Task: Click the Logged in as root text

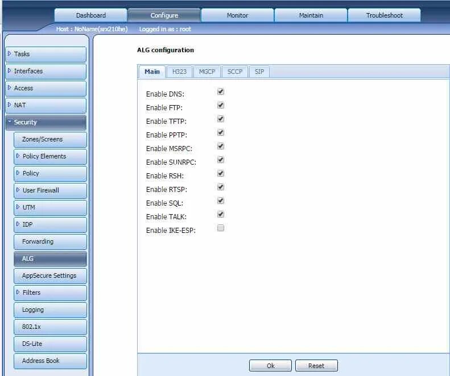Action: point(165,29)
